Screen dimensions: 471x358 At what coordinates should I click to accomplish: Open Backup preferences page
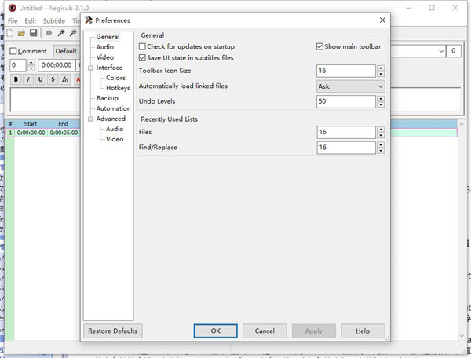(x=108, y=98)
